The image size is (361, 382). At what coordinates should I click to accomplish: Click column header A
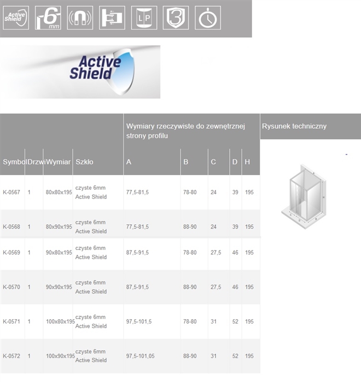tap(129, 162)
